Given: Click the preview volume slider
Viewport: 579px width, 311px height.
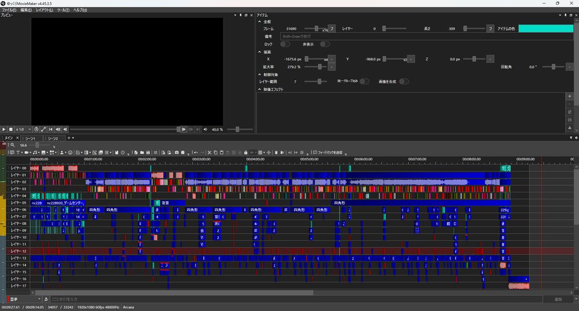Looking at the screenshot, I should pos(240,129).
